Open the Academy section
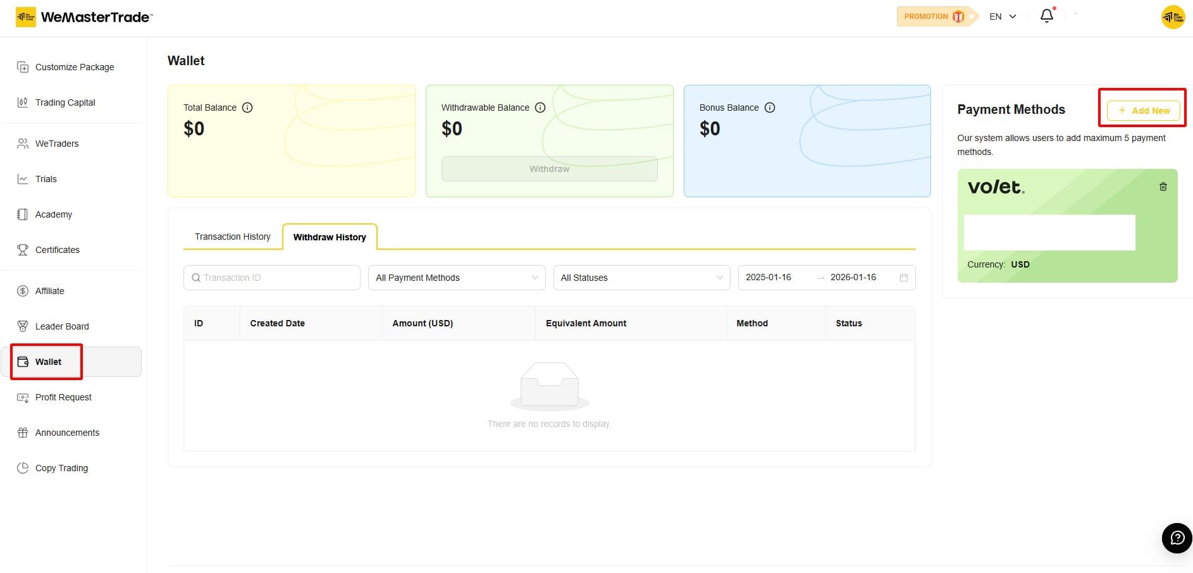 pyautogui.click(x=54, y=214)
